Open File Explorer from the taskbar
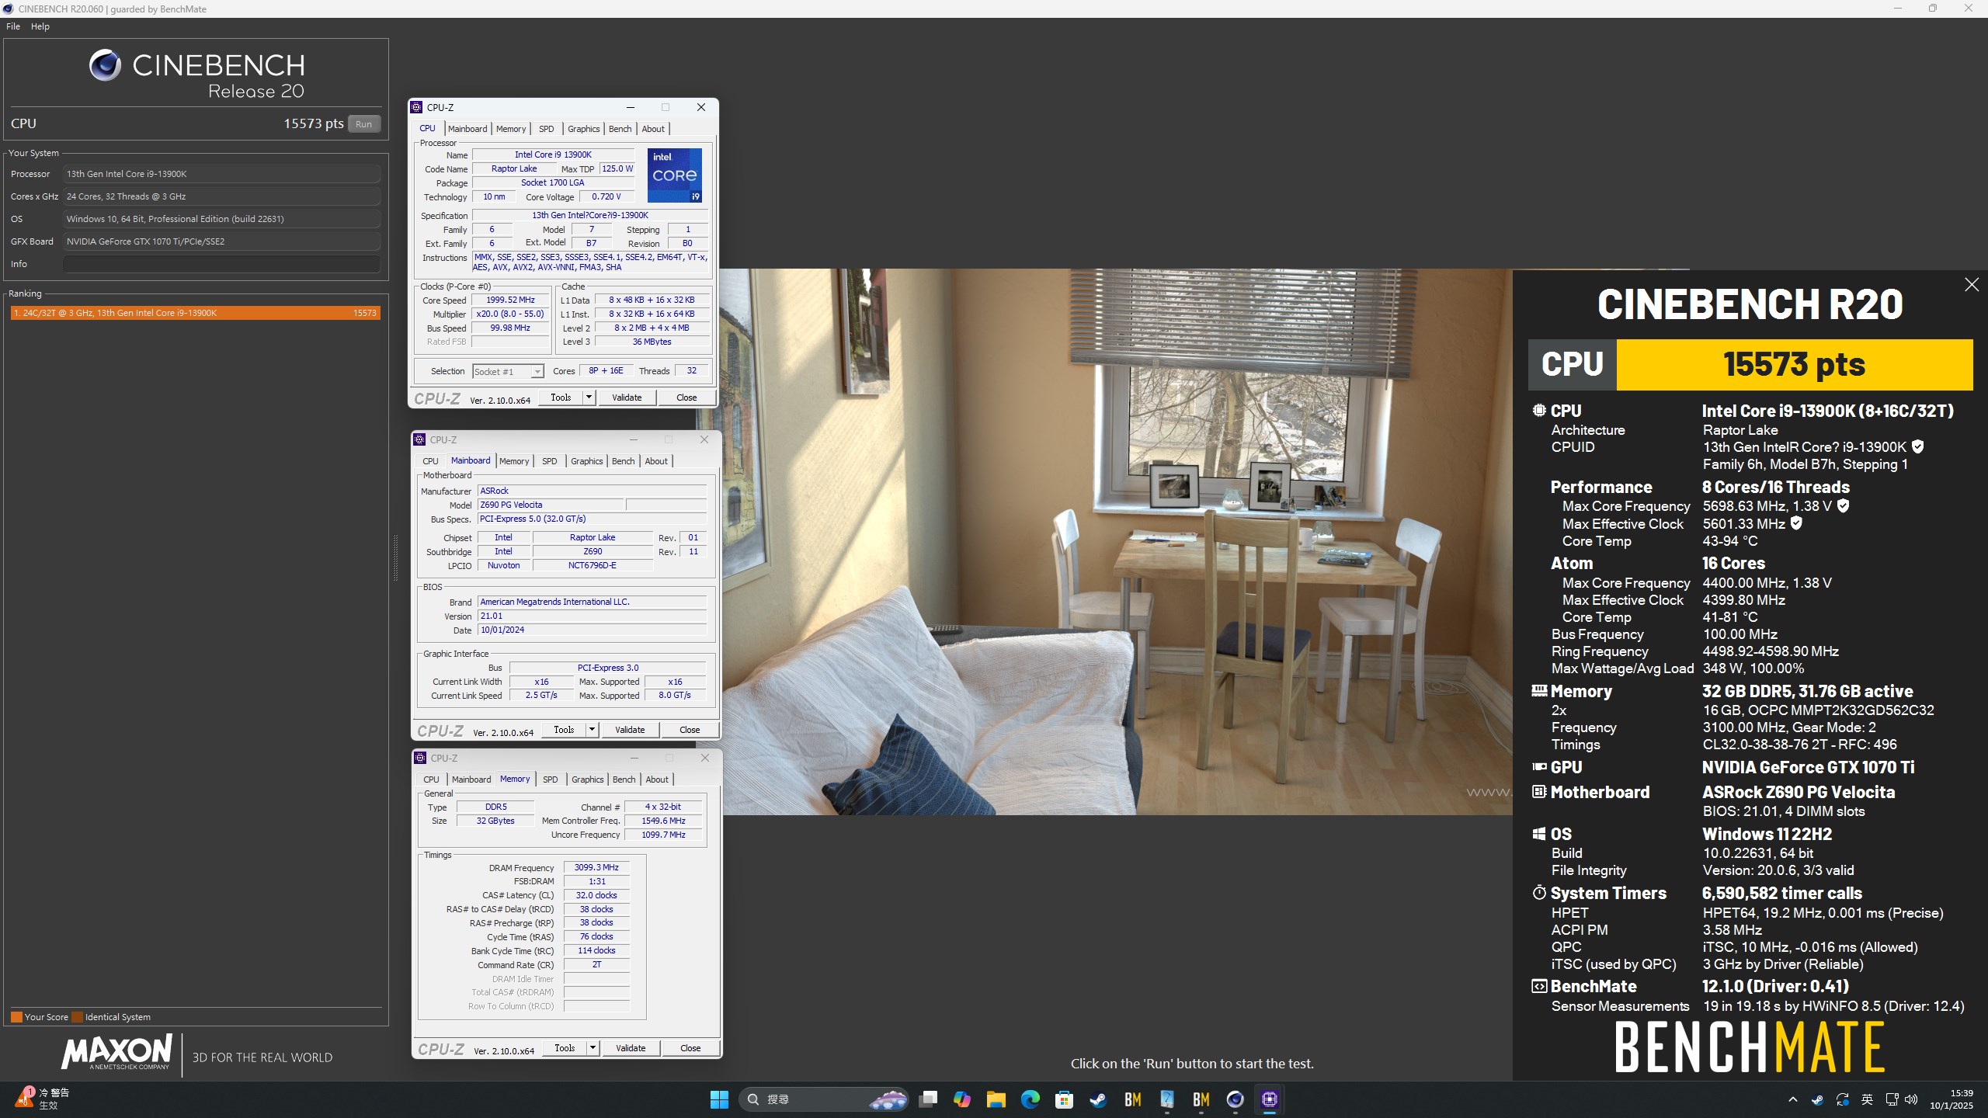This screenshot has height=1118, width=1988. coord(996,1099)
